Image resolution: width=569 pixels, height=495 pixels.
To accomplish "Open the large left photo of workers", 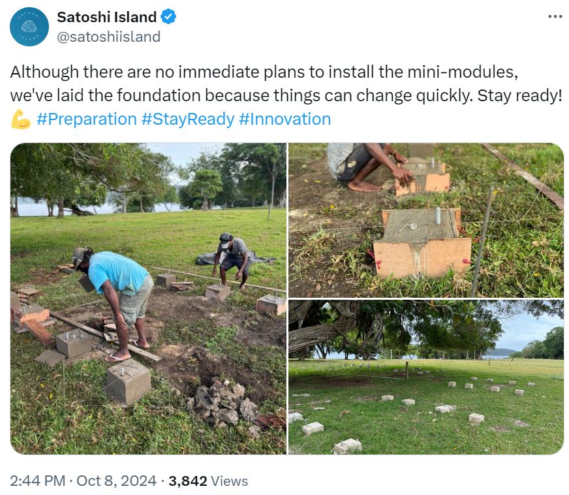I will (148, 298).
